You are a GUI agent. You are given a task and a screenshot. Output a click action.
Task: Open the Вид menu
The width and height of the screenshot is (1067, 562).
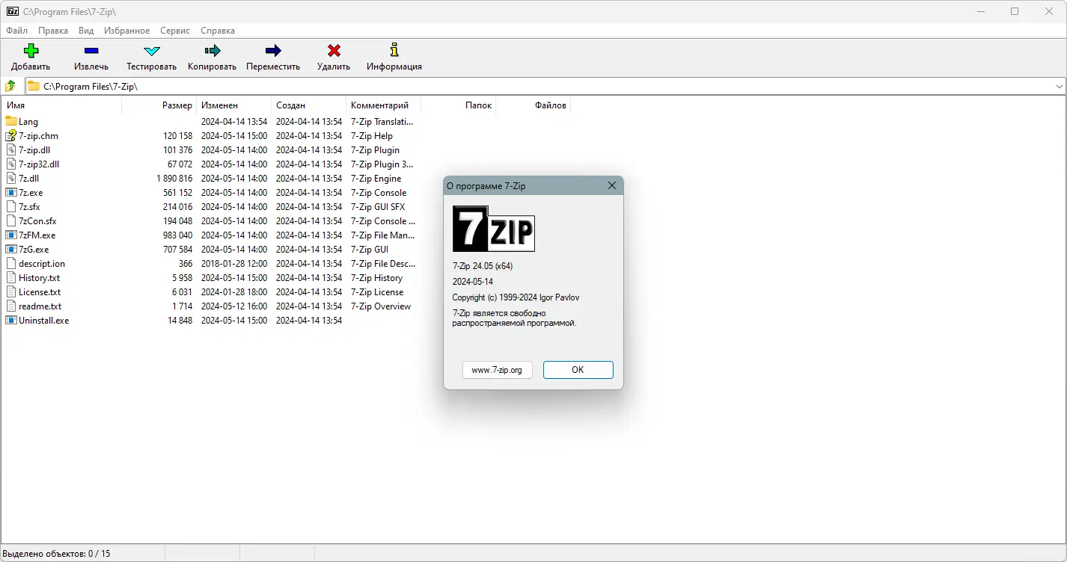[x=86, y=31]
